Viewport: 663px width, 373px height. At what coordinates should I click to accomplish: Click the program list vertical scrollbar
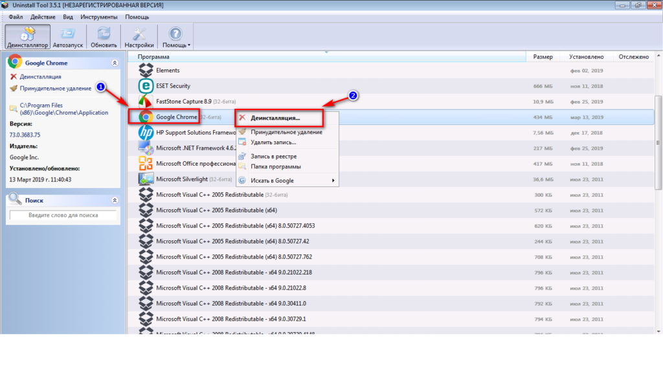(658, 142)
